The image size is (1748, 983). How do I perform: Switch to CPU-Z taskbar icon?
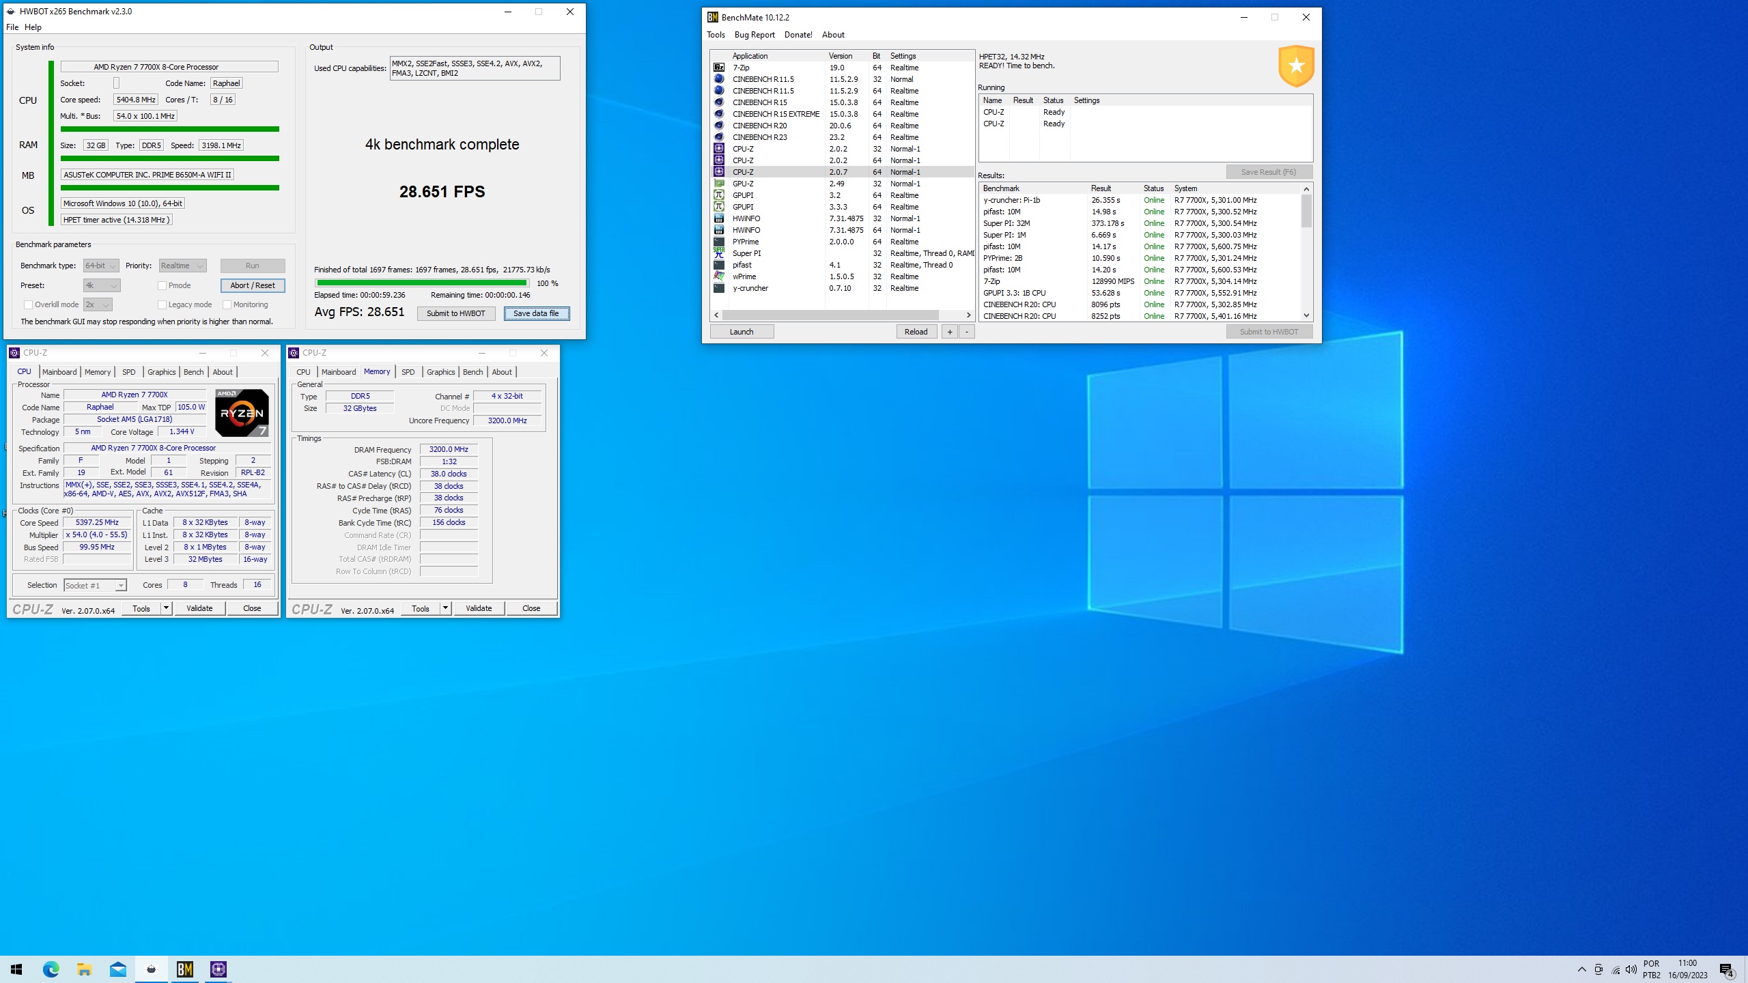click(x=218, y=969)
